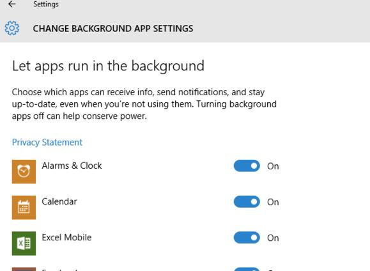Disable the Calendar background toggle
The width and height of the screenshot is (370, 271).
click(x=247, y=201)
